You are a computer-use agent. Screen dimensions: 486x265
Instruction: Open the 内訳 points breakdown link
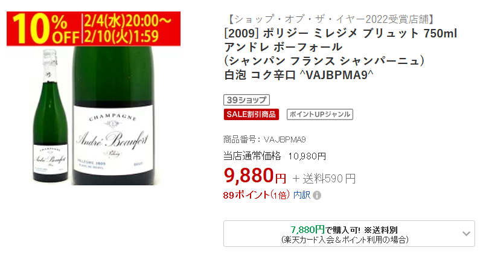pos(302,194)
